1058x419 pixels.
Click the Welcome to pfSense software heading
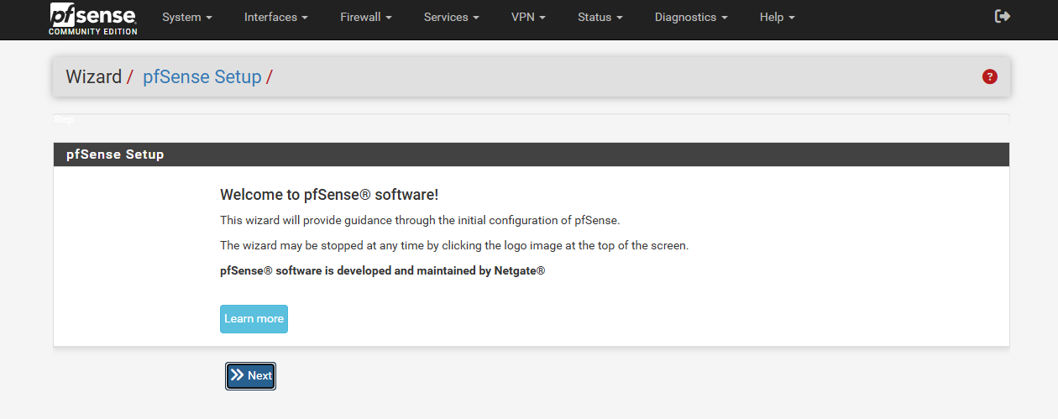pyautogui.click(x=329, y=195)
